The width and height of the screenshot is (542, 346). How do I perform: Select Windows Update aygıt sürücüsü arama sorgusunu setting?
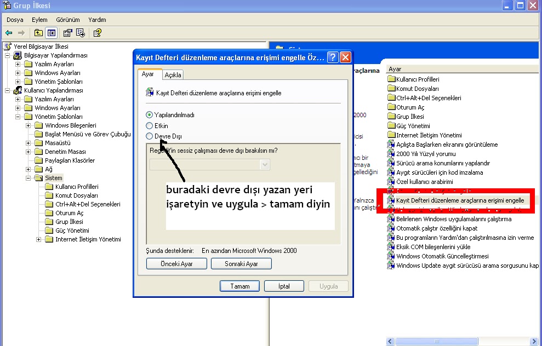pyautogui.click(x=463, y=266)
